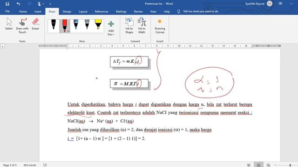Screen dimensions: 298x167
Task: Click the Tell me what you want to do box
Action: (x=201, y=11)
